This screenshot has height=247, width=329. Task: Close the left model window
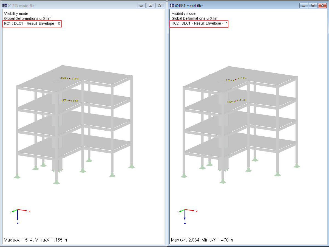(160, 5)
